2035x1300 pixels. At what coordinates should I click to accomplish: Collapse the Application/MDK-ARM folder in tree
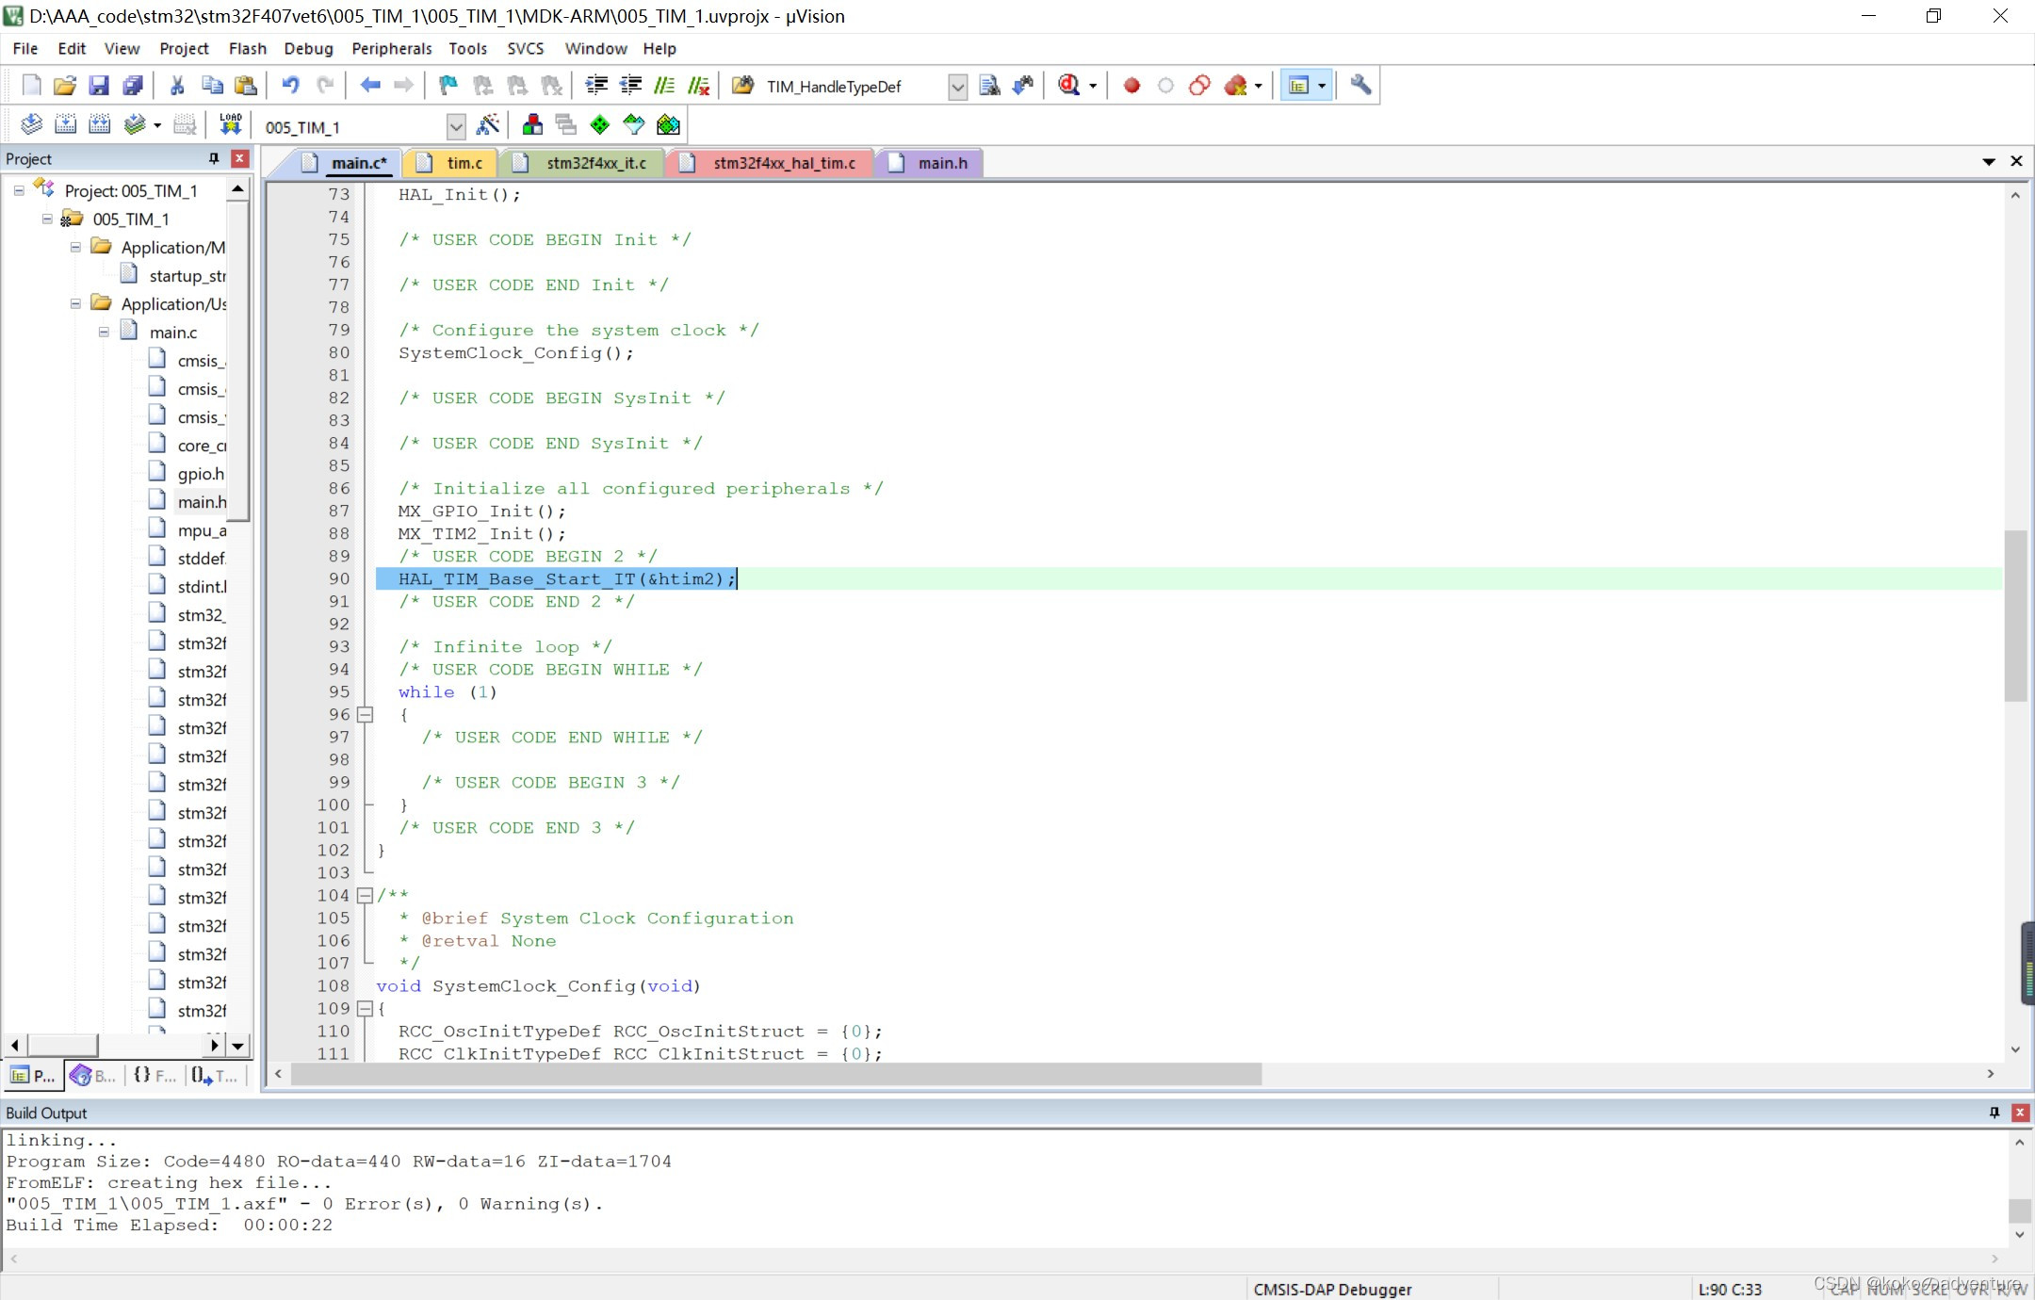pos(75,247)
